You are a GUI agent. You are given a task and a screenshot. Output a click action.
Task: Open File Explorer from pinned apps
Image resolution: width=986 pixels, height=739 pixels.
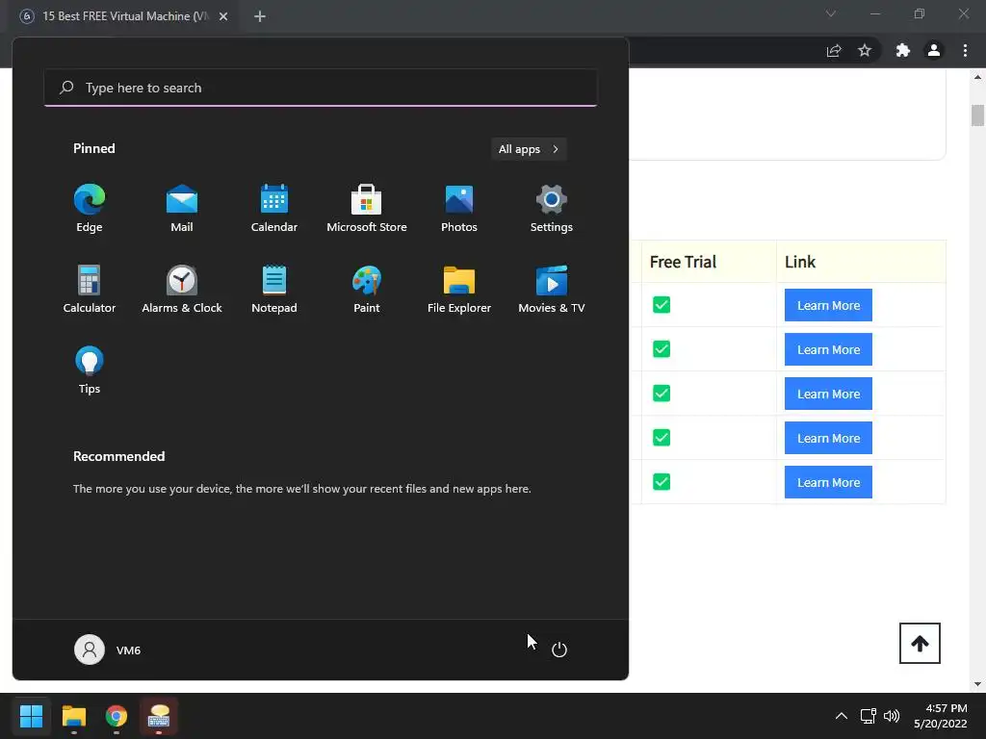click(x=459, y=290)
